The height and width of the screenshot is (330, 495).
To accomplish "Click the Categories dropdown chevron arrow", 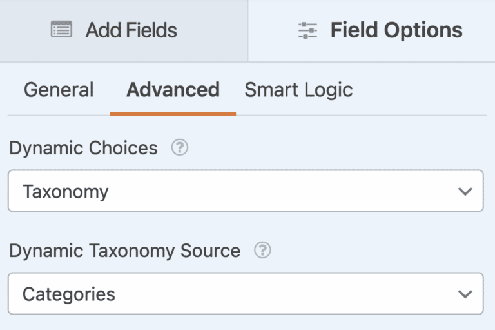I will click(x=465, y=294).
